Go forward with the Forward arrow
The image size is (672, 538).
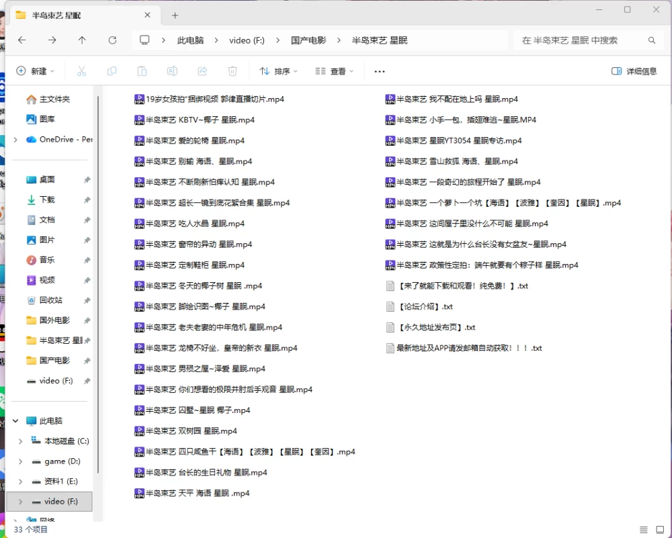click(x=52, y=40)
